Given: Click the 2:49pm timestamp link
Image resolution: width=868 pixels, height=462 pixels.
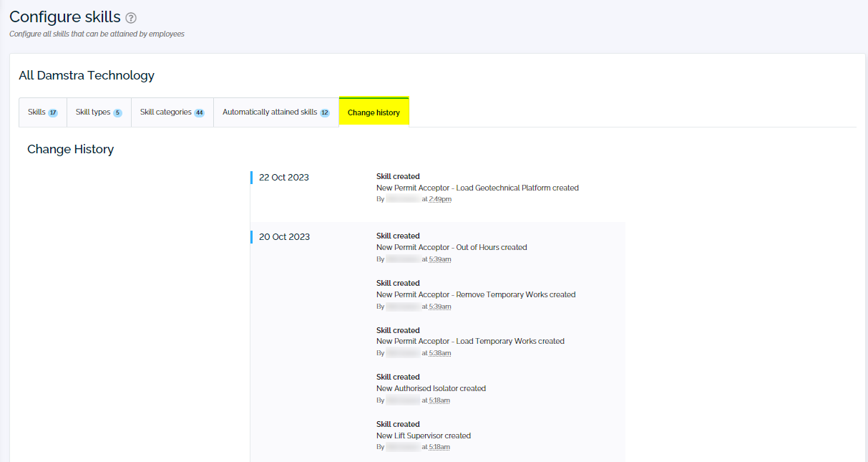Looking at the screenshot, I should [x=442, y=198].
